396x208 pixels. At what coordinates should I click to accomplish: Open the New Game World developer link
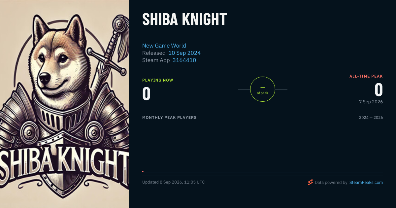[x=164, y=46]
